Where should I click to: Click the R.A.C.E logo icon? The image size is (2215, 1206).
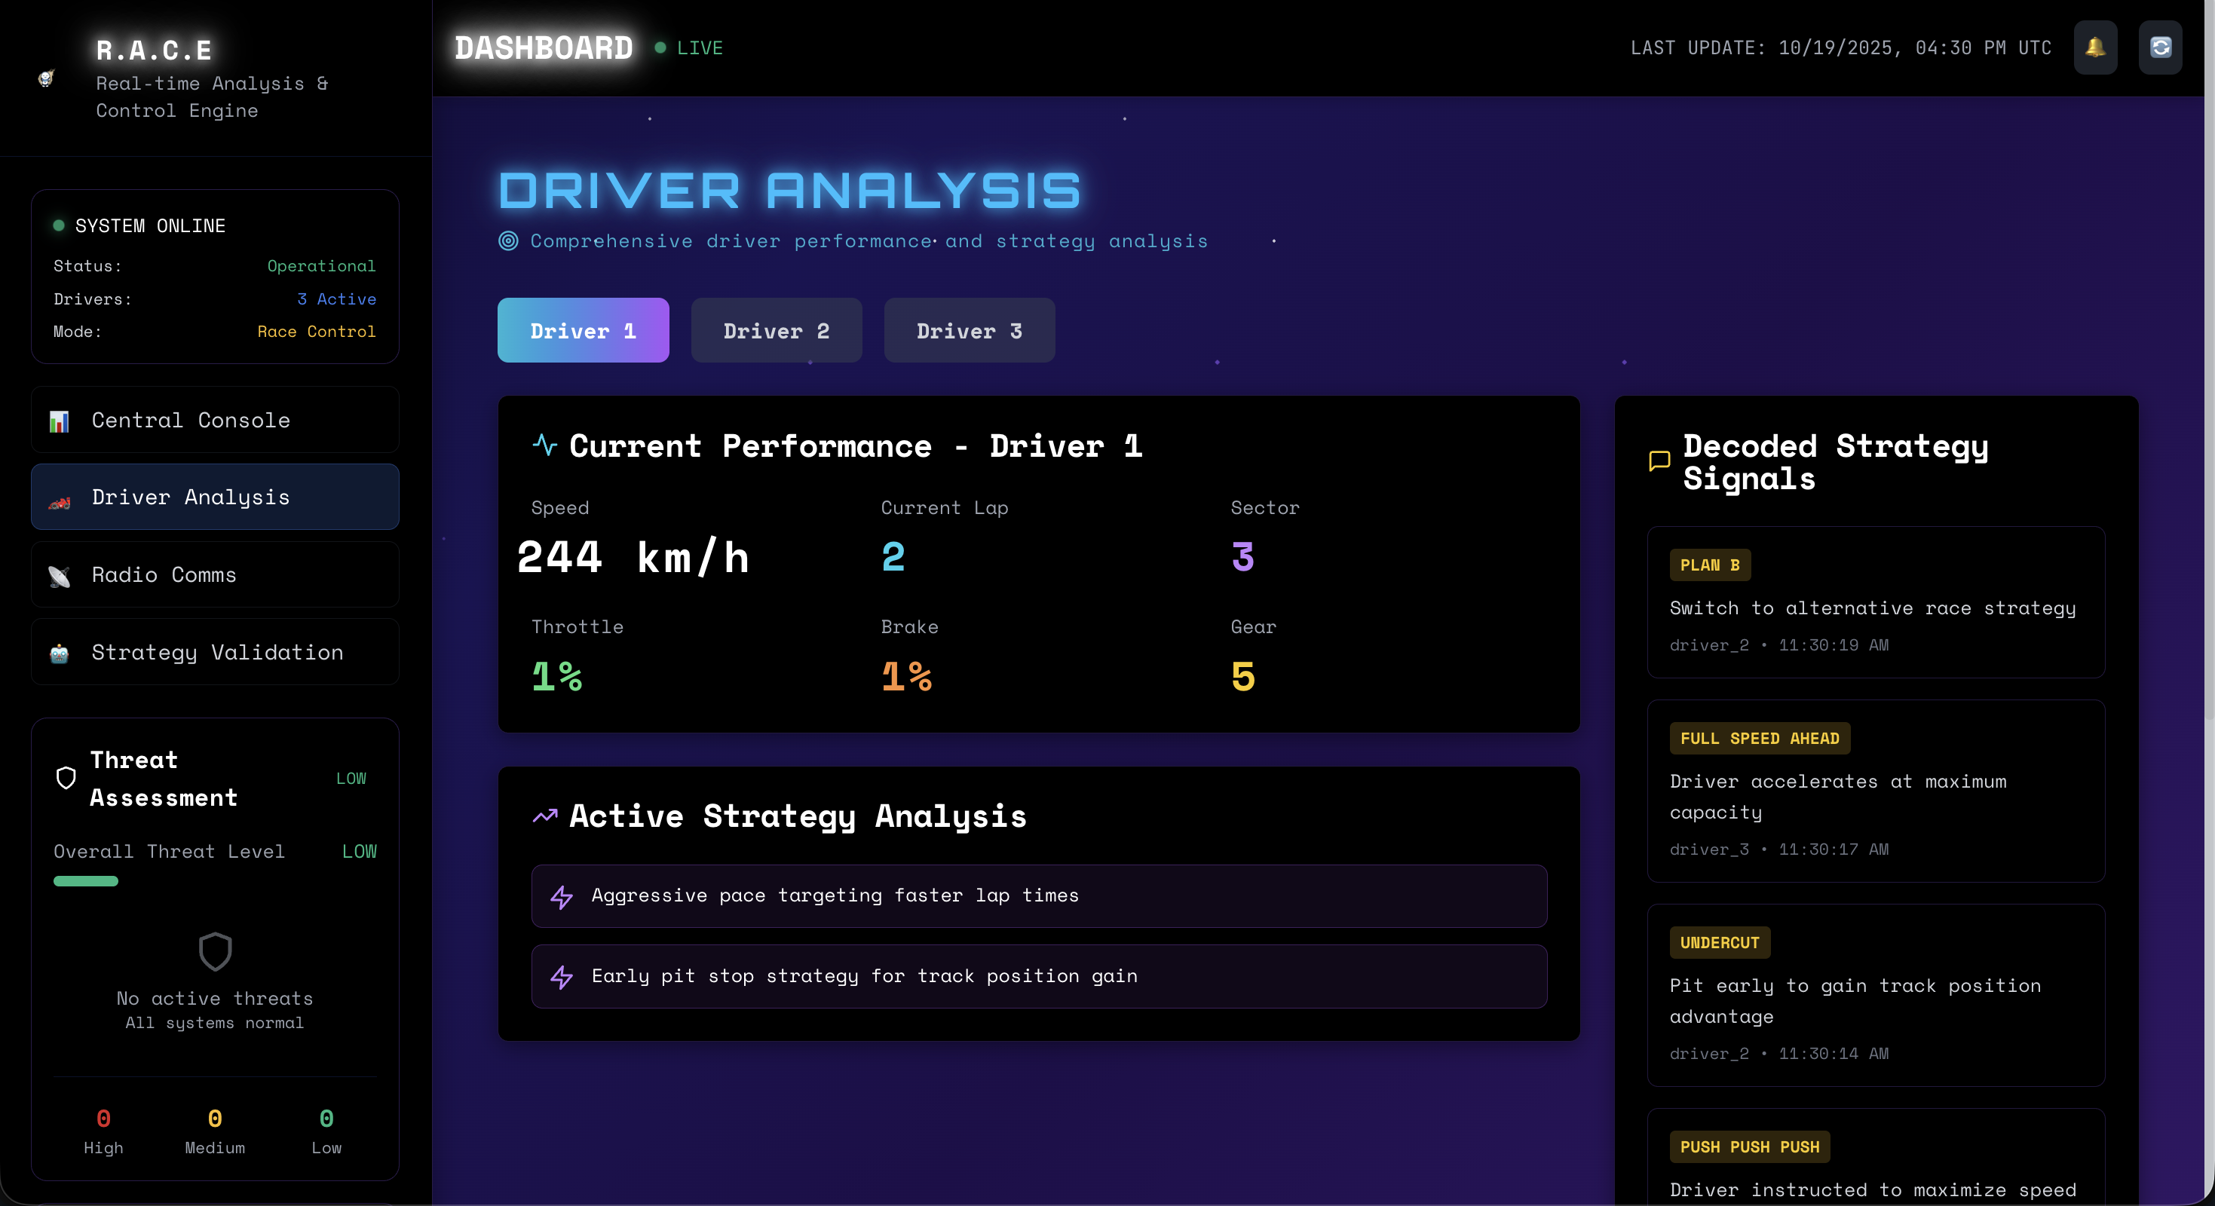click(x=47, y=79)
